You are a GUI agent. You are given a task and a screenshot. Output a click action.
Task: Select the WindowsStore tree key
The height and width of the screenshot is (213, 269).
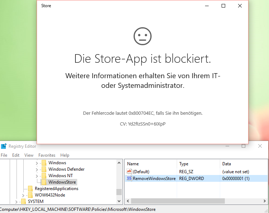62,182
